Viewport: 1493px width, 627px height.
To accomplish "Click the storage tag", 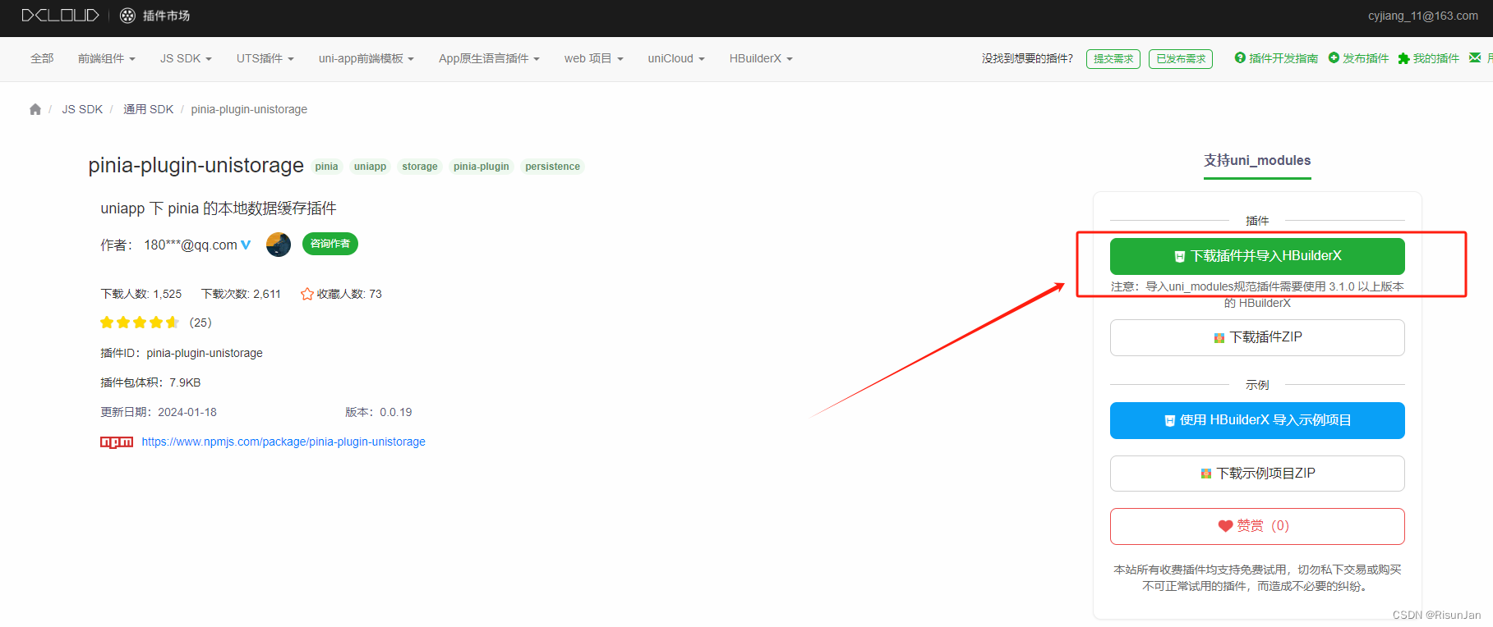I will (420, 167).
